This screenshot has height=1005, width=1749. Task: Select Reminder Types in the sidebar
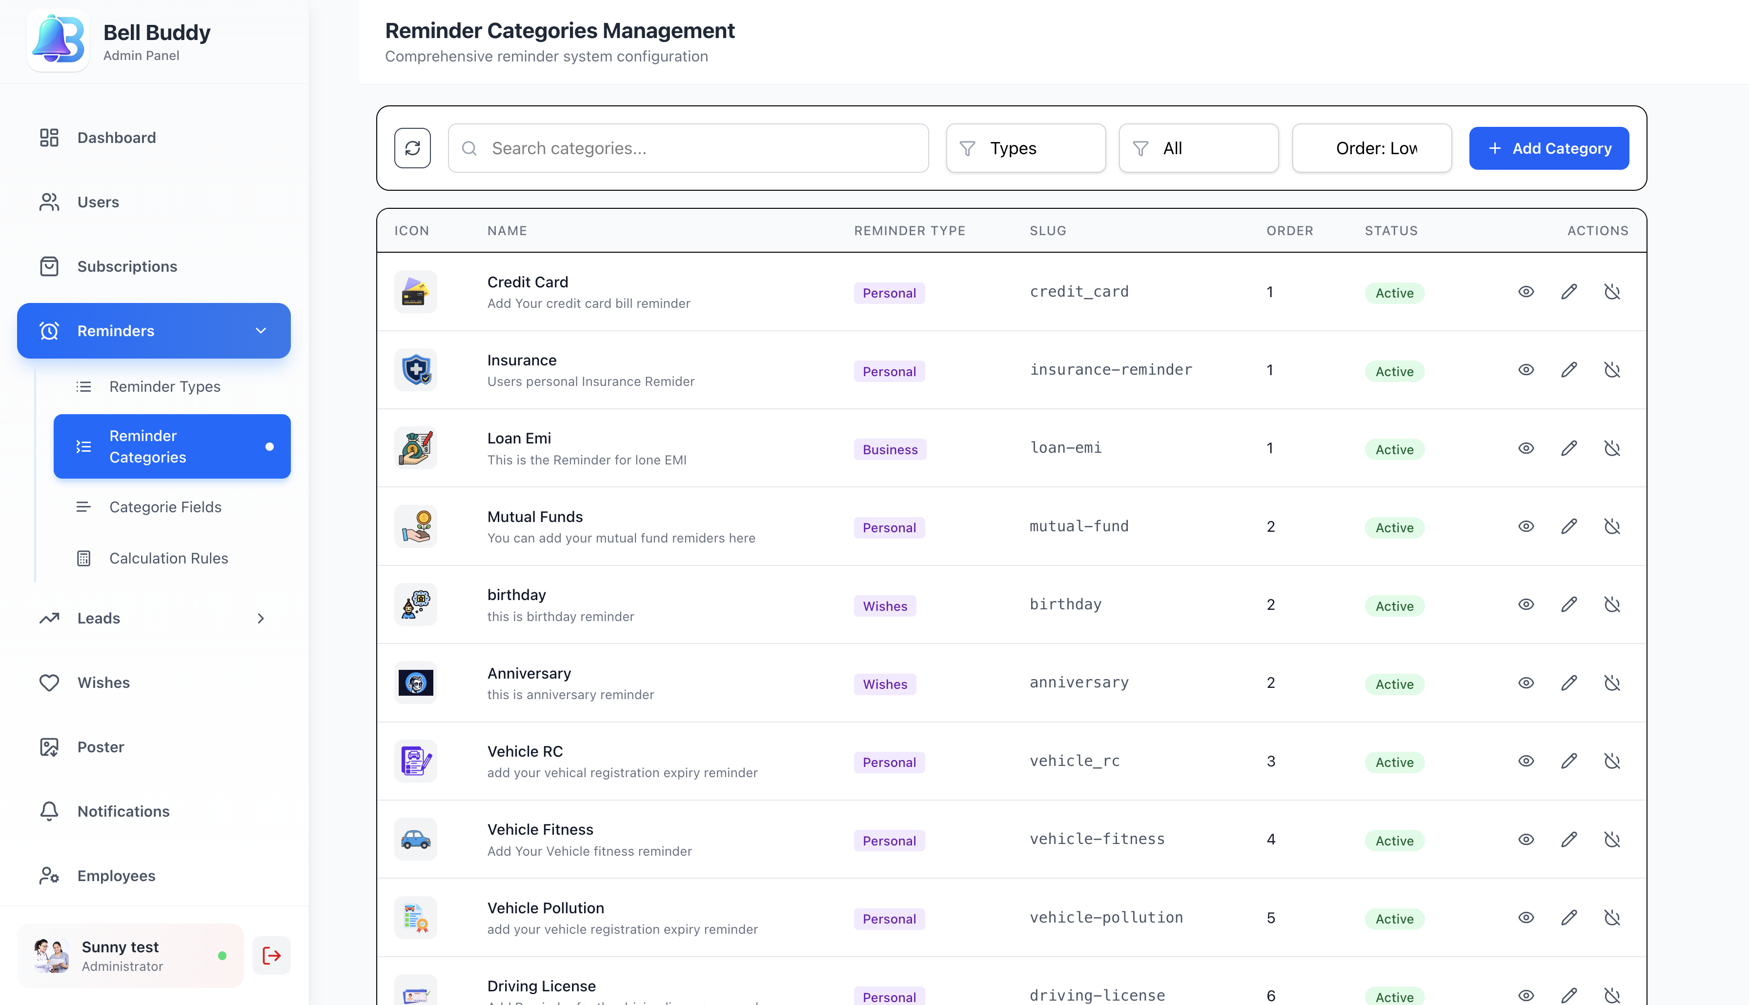(x=165, y=386)
